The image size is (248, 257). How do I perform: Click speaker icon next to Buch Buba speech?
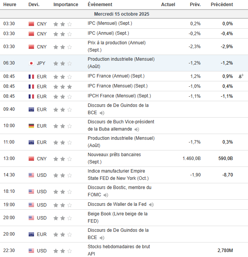coord(137,129)
